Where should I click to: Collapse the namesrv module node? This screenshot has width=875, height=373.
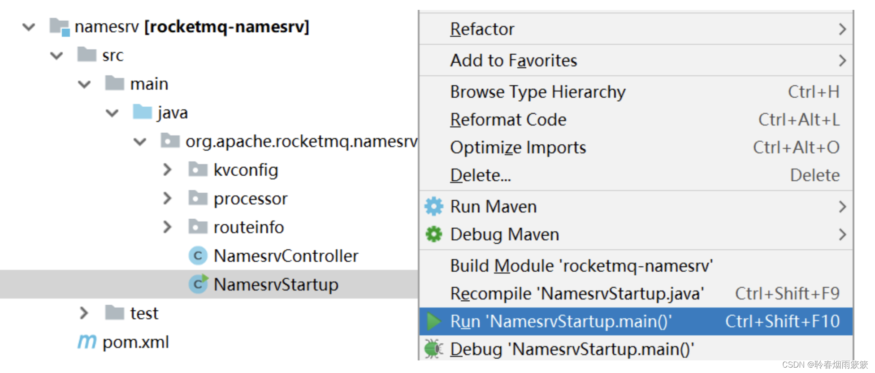point(29,27)
